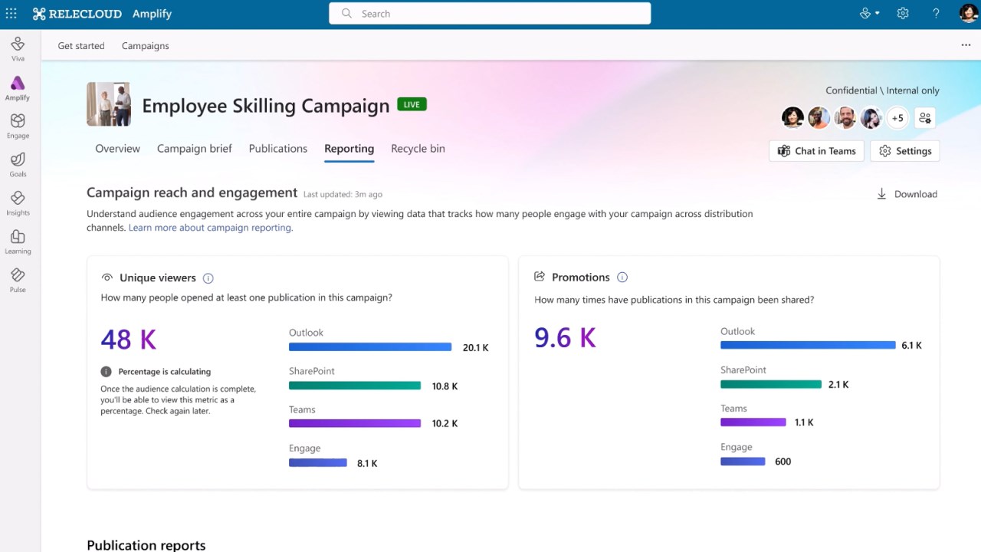
Task: Open the more options ellipsis menu
Action: tap(966, 45)
